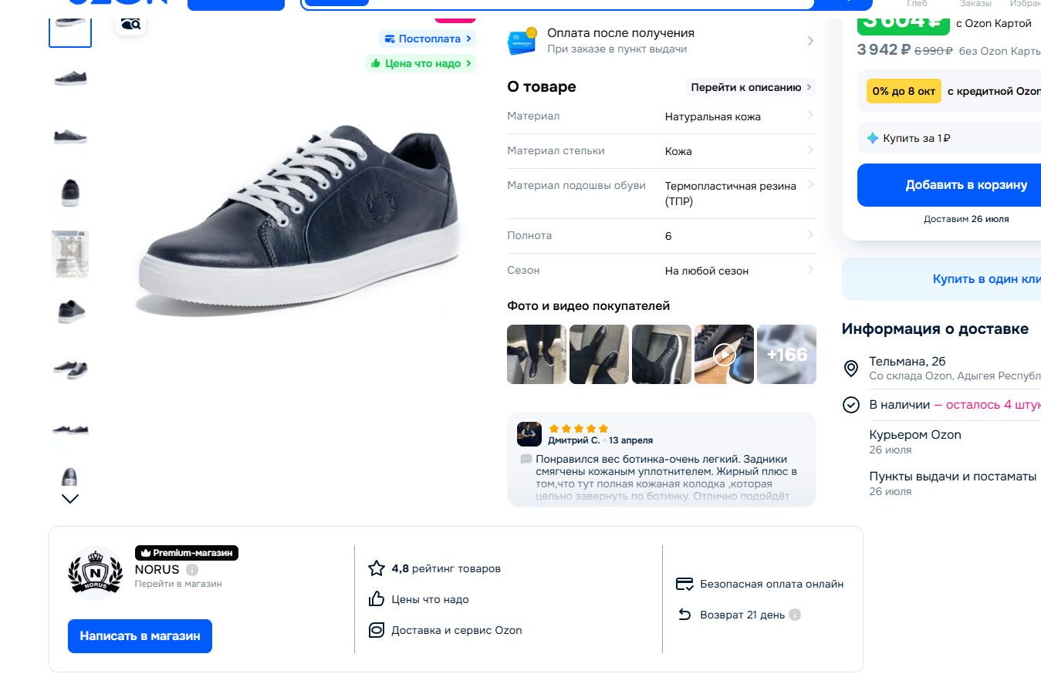Click the Безопасная оплата онлайн text
The image size is (1041, 674).
coord(772,584)
